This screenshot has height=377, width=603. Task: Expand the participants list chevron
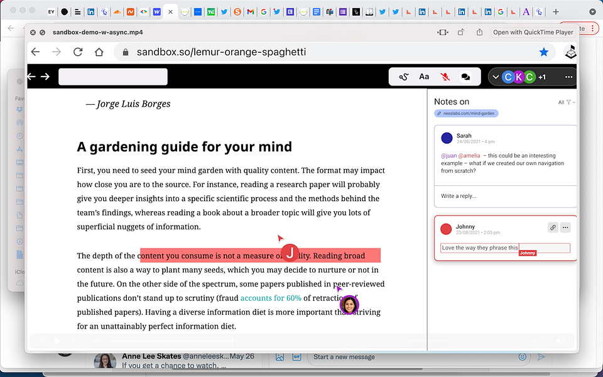point(496,77)
